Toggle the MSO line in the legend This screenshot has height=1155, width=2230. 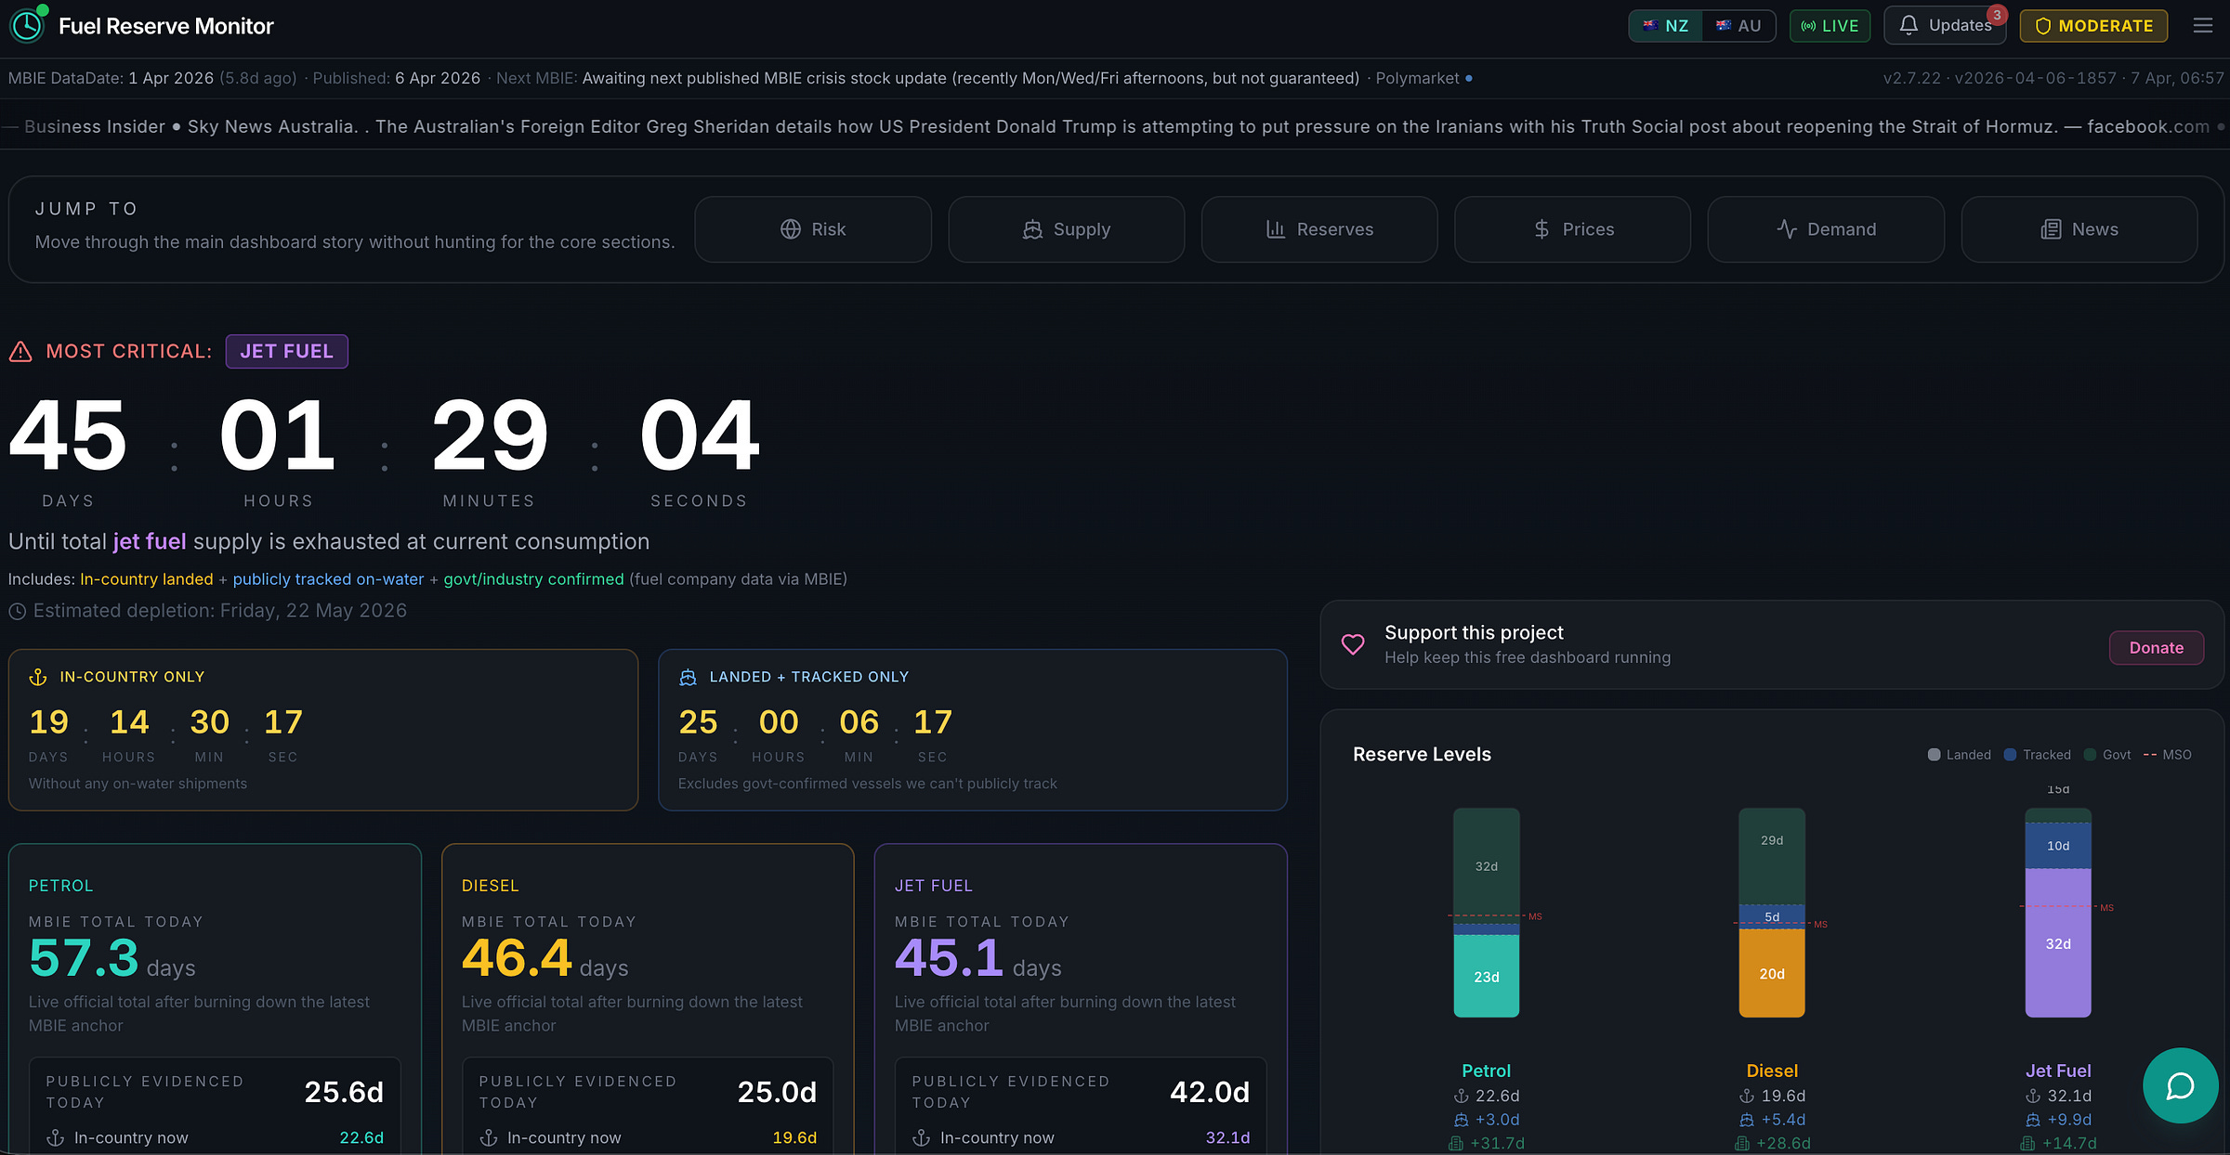click(2168, 755)
